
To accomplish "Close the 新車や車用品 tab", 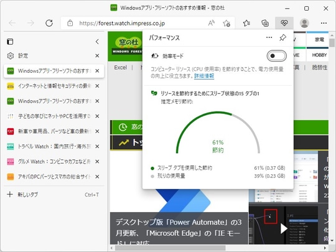I will click(x=97, y=131).
